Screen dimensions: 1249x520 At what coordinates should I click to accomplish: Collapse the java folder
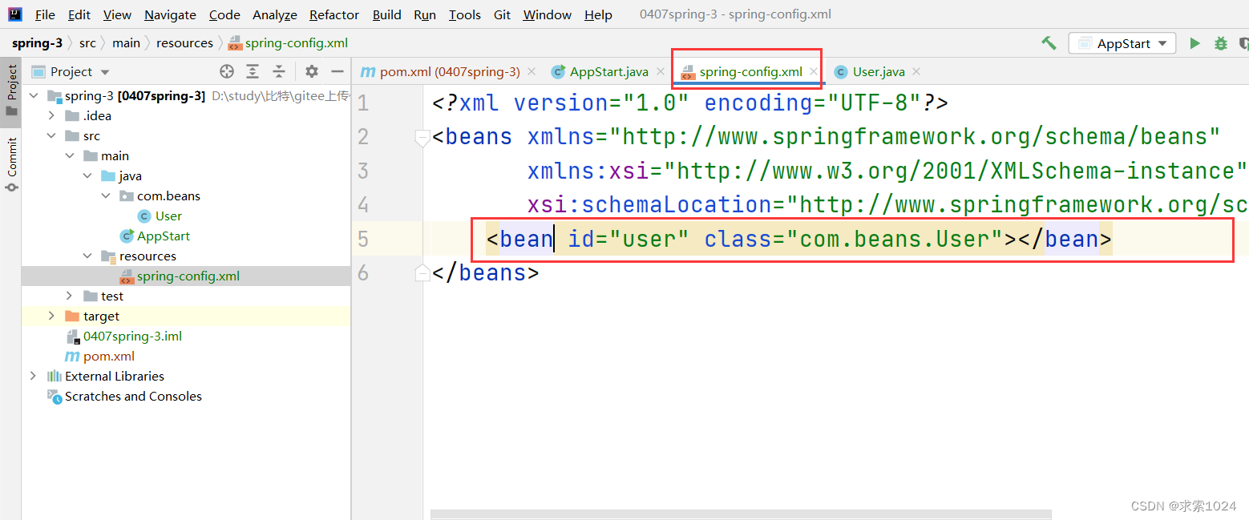[87, 175]
